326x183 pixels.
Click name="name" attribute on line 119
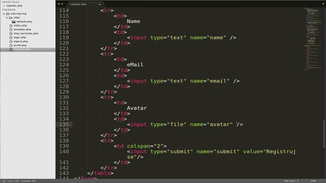[208, 38]
